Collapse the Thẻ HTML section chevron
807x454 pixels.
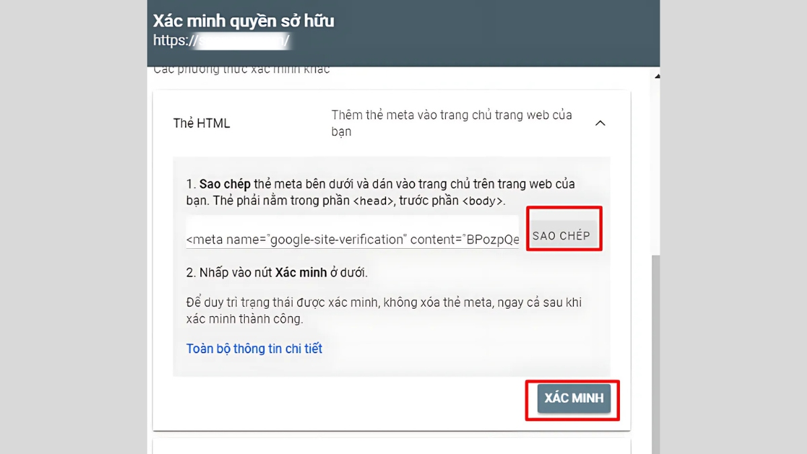pyautogui.click(x=601, y=123)
